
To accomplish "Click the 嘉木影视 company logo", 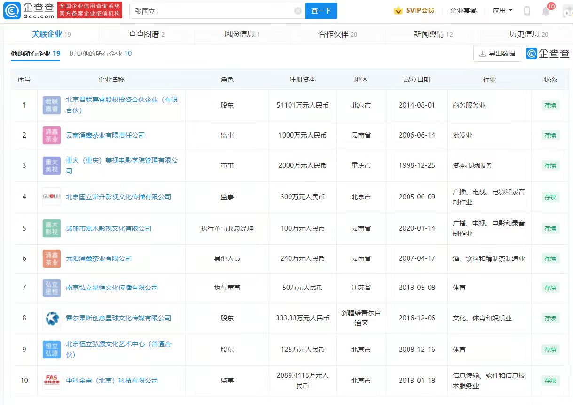I will point(52,228).
